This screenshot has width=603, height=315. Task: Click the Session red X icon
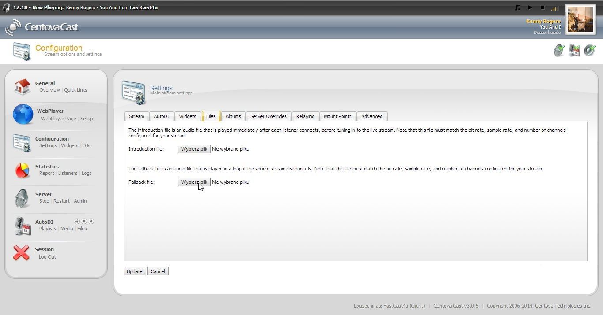coord(21,253)
